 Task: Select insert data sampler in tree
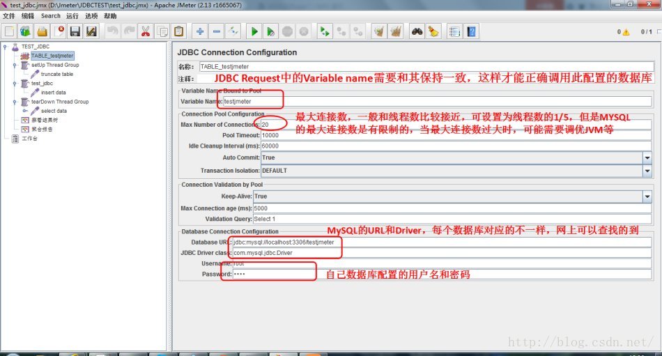pyautogui.click(x=53, y=93)
